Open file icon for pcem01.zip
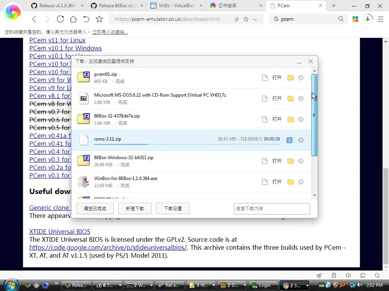The height and width of the screenshot is (291, 389). (265, 78)
